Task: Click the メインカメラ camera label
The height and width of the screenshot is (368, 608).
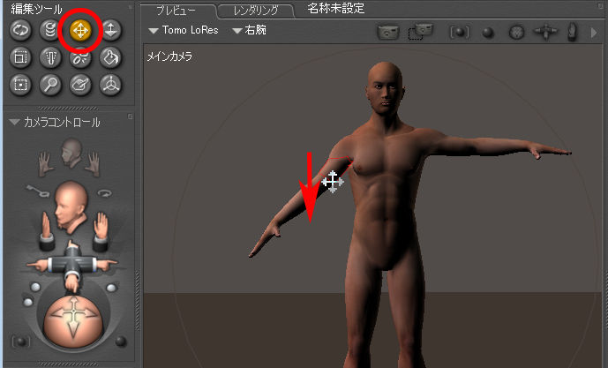Action: tap(169, 56)
